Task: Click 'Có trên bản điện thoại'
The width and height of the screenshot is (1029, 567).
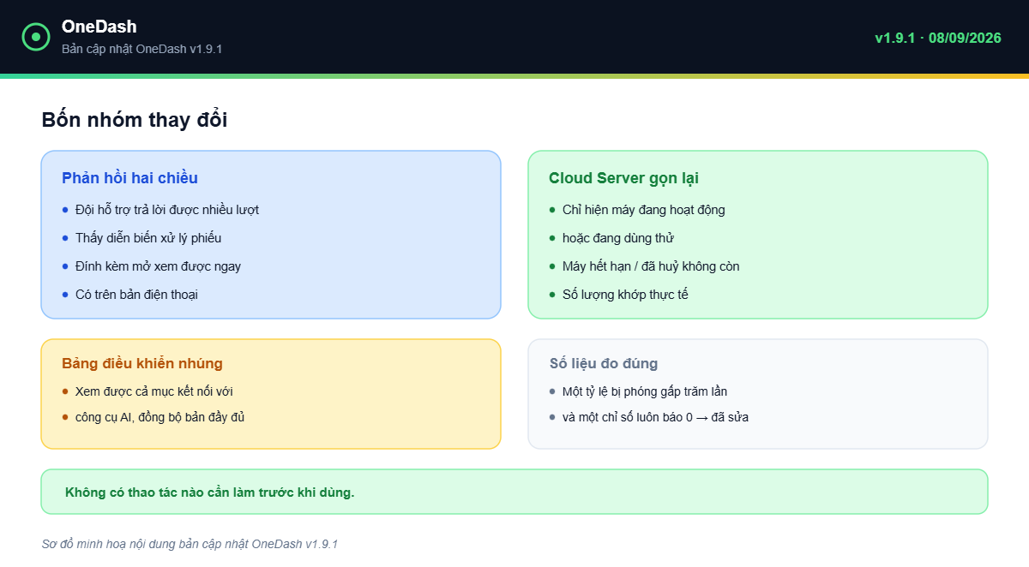Action: click(x=136, y=295)
